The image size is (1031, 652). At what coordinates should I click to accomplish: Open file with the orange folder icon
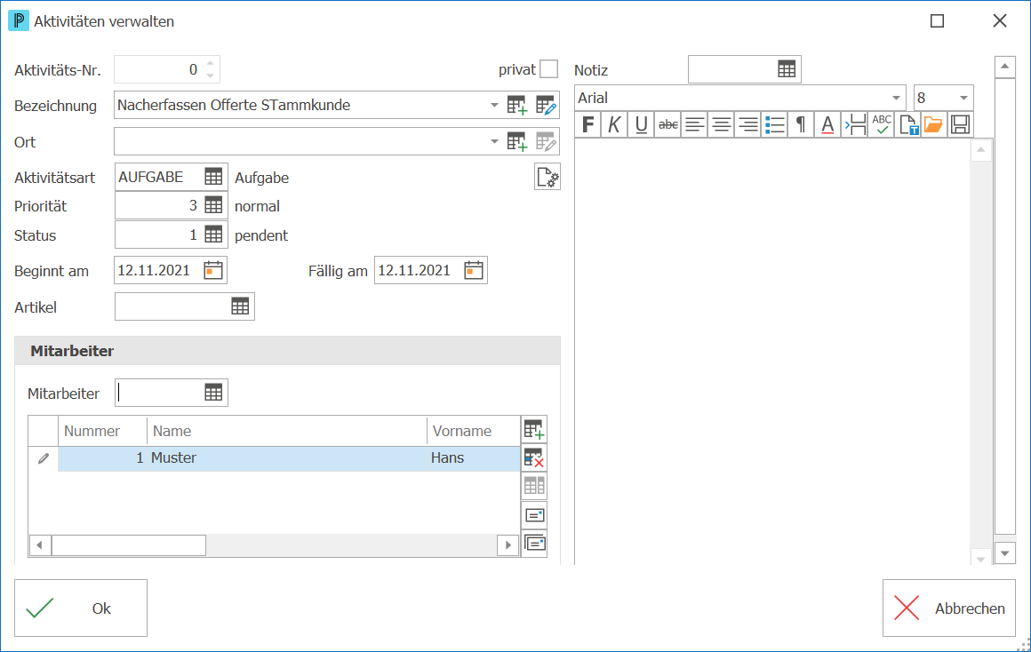[934, 124]
